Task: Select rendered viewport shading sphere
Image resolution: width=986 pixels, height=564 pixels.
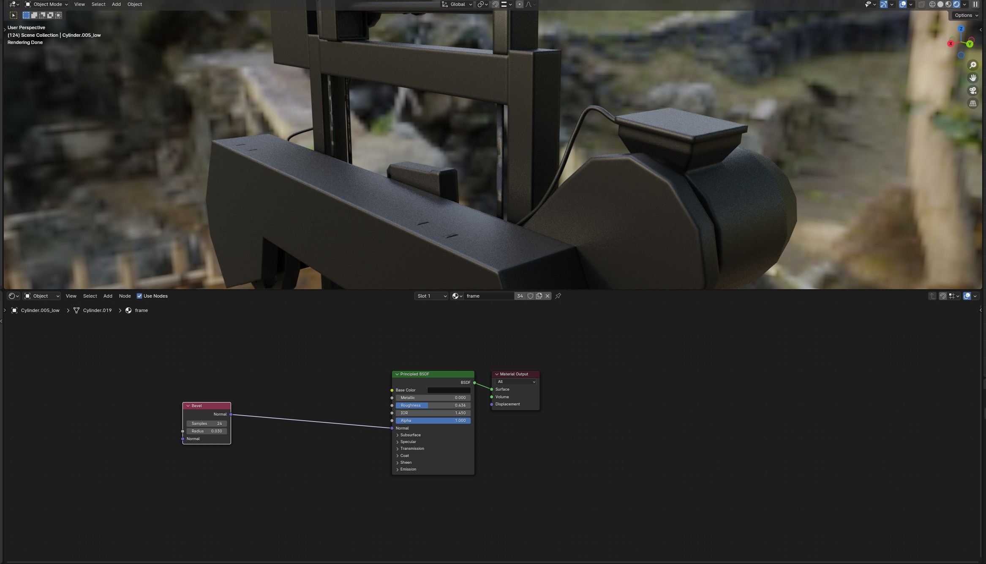Action: [956, 4]
